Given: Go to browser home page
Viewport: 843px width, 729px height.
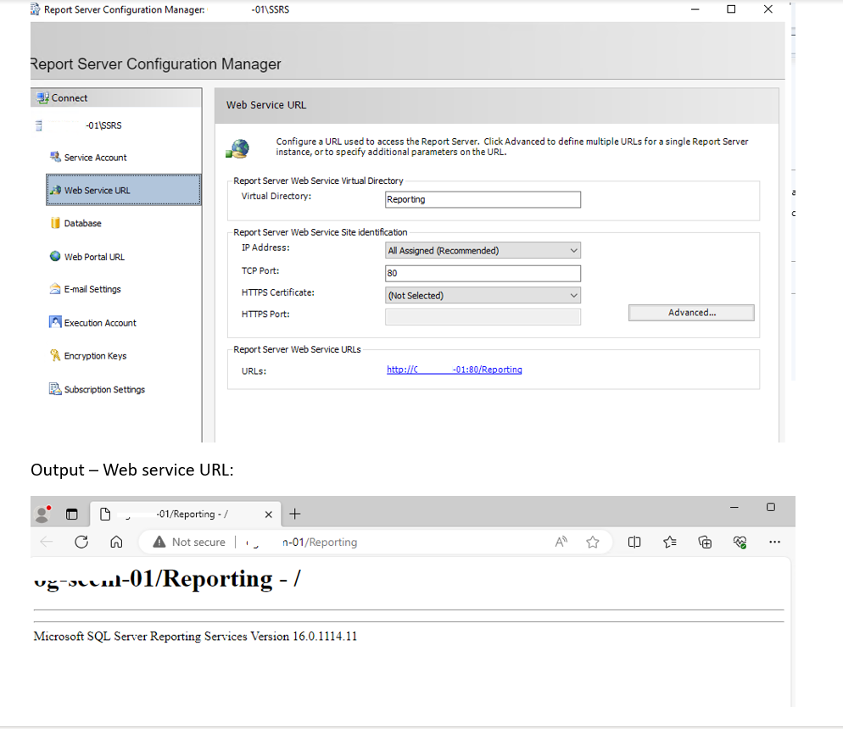Looking at the screenshot, I should coord(116,542).
